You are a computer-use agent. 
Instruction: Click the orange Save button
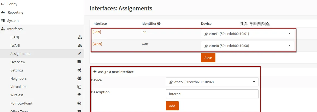coord(208,58)
